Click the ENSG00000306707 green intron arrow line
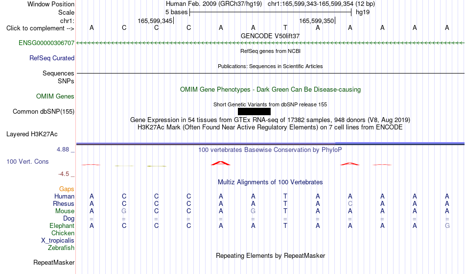The width and height of the screenshot is (465, 274). [x=271, y=43]
